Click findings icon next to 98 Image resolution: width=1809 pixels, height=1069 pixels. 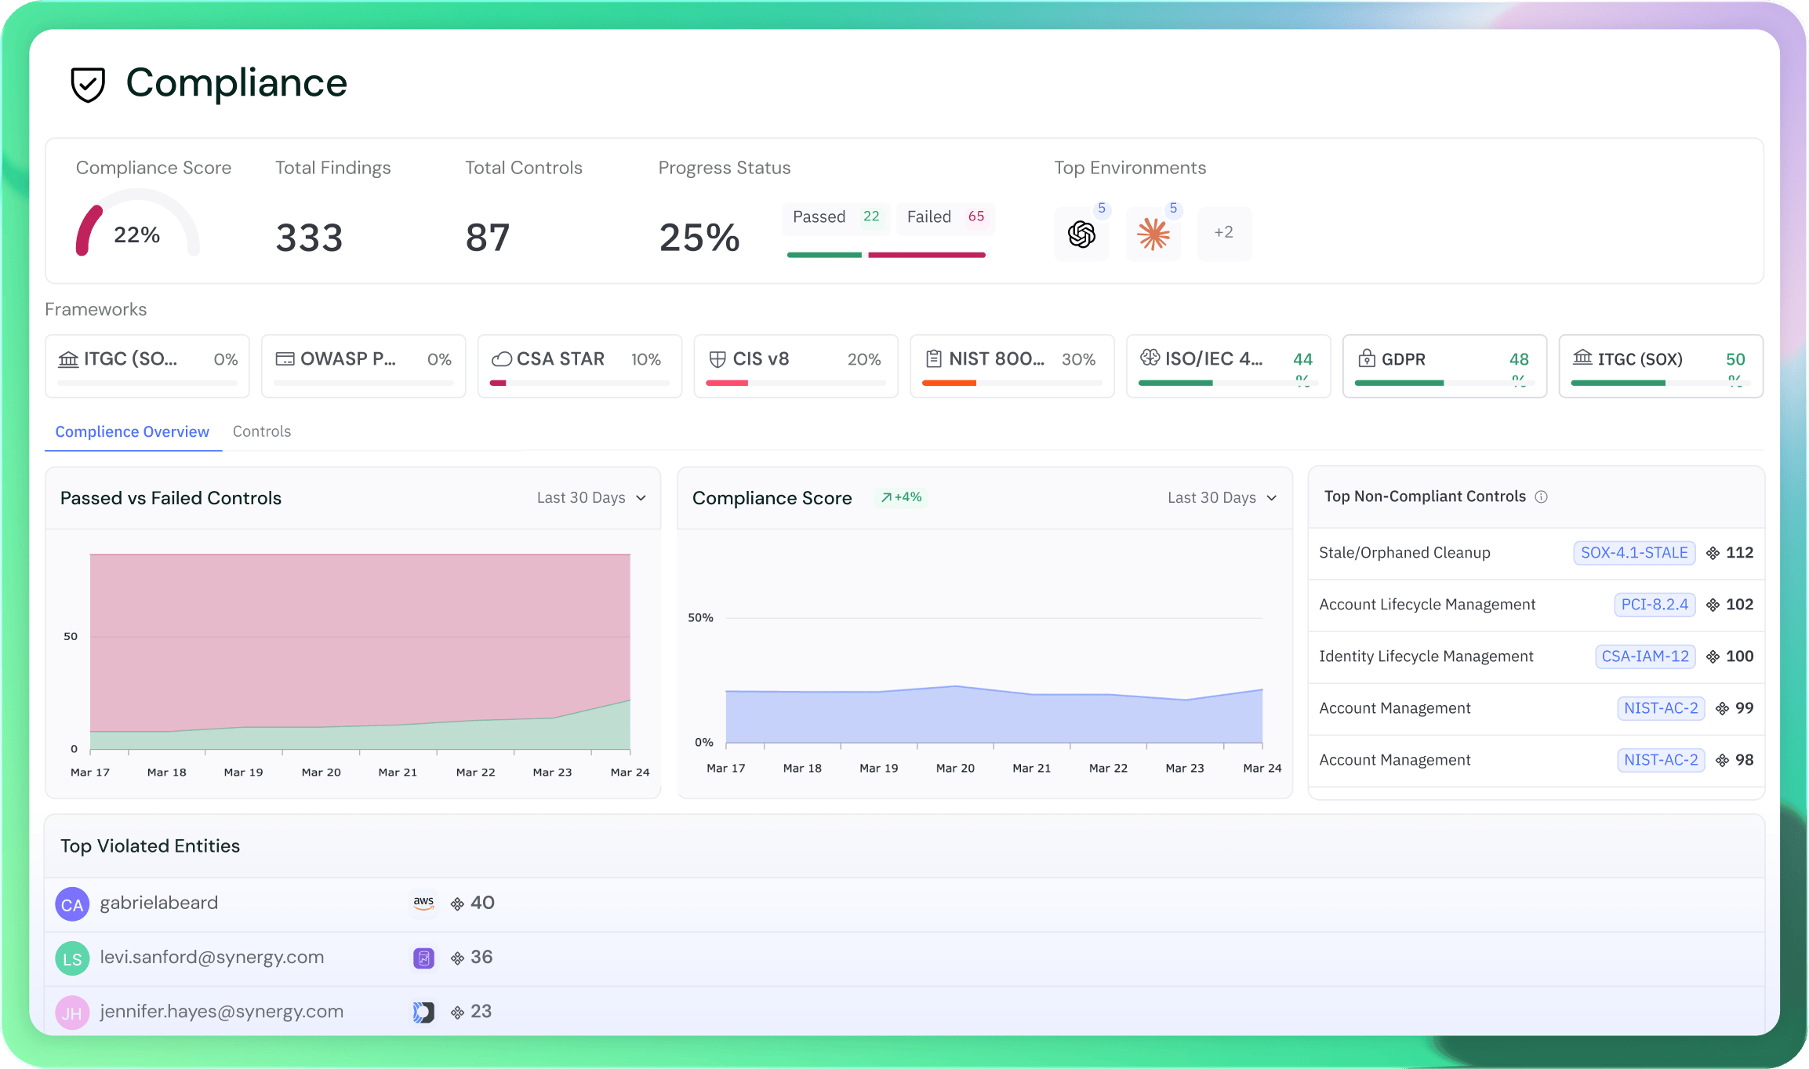tap(1722, 760)
